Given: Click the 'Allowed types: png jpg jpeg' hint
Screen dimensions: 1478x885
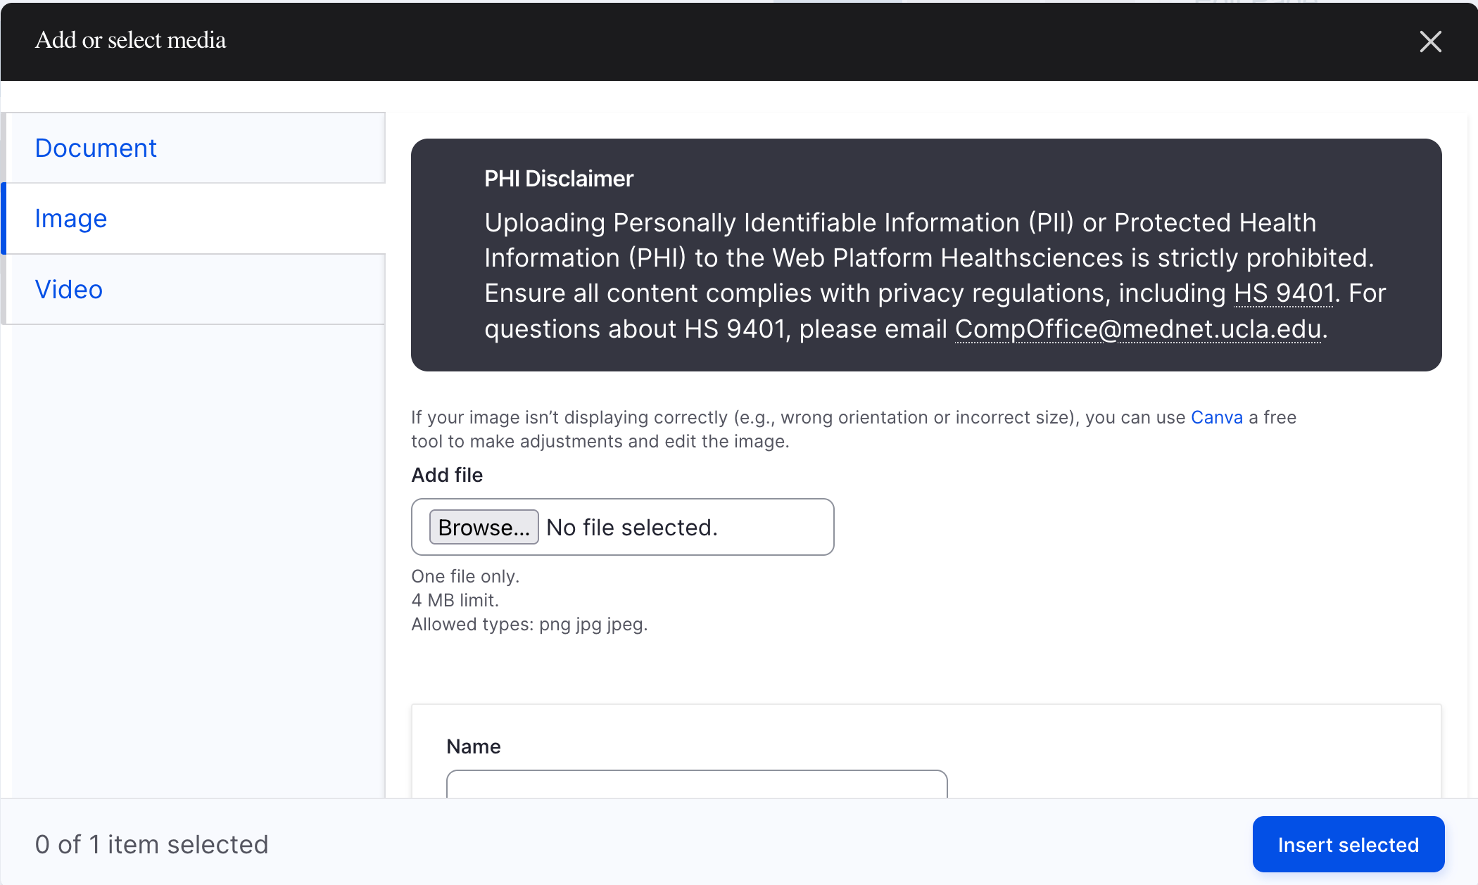Looking at the screenshot, I should tap(529, 624).
